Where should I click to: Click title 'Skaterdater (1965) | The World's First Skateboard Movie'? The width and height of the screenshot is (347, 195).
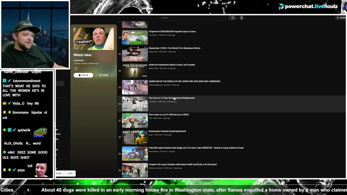(x=175, y=48)
